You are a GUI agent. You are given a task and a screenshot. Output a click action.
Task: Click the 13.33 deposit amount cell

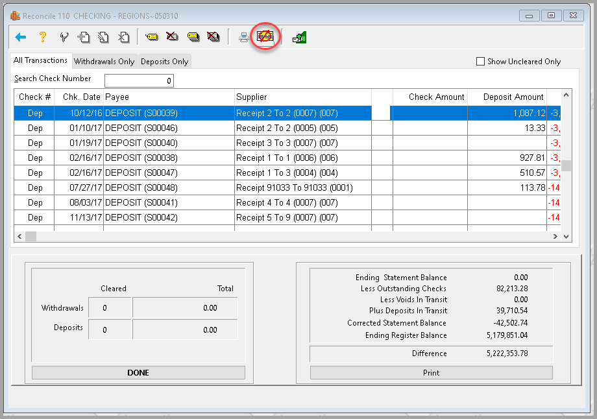507,128
